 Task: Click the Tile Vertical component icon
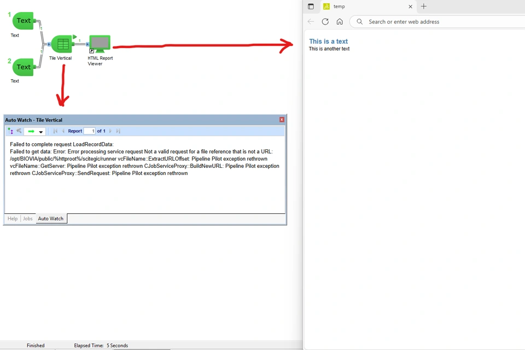pos(62,44)
